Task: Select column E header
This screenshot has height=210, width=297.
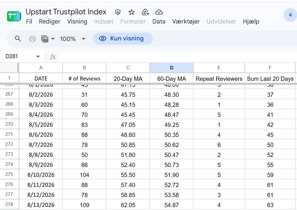Action: (219, 68)
